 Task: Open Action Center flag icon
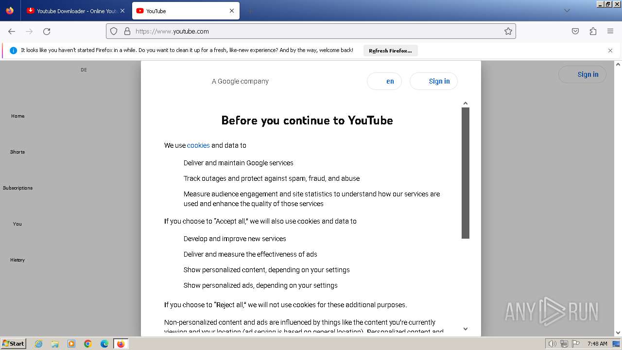[576, 344]
